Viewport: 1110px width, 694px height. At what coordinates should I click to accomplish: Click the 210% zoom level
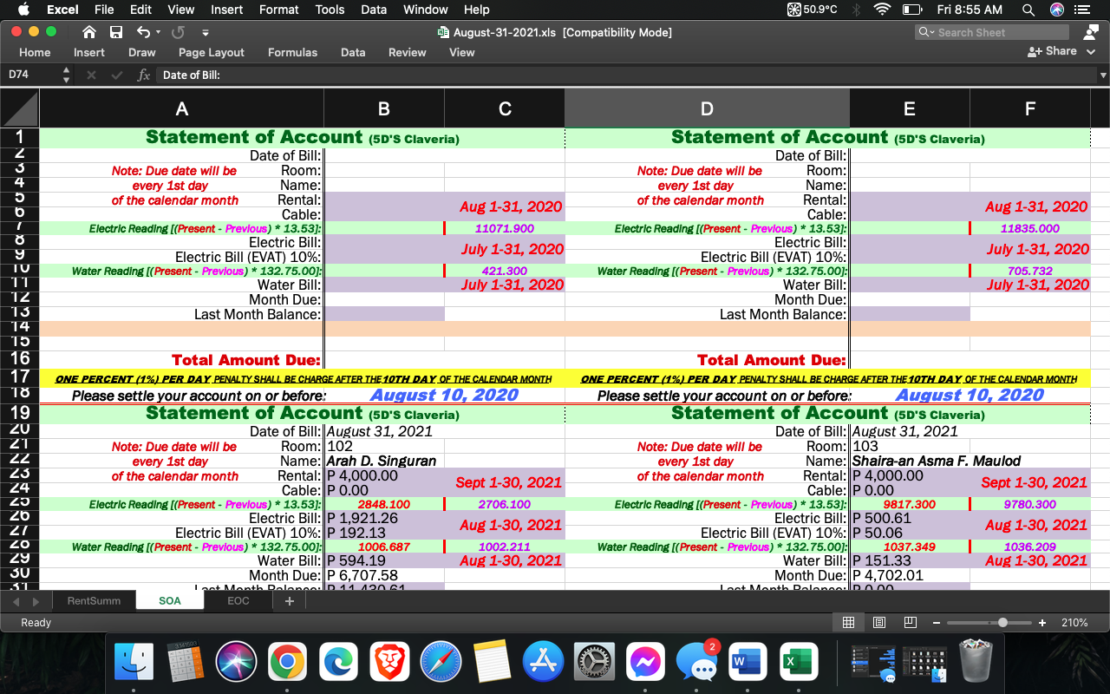pos(1074,623)
